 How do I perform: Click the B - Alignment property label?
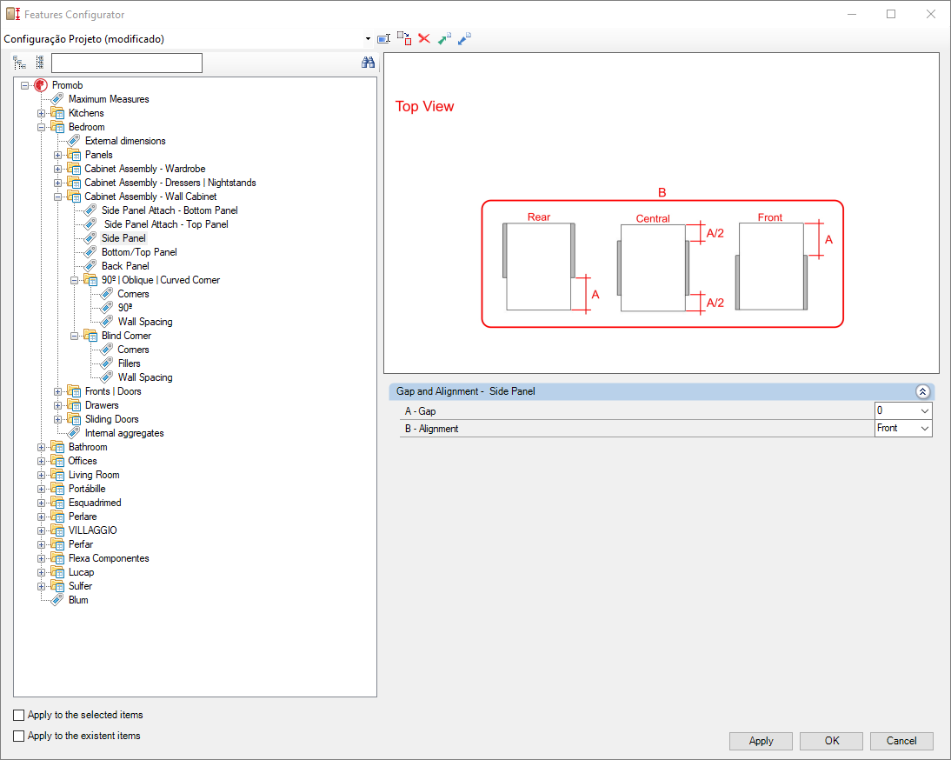(432, 429)
